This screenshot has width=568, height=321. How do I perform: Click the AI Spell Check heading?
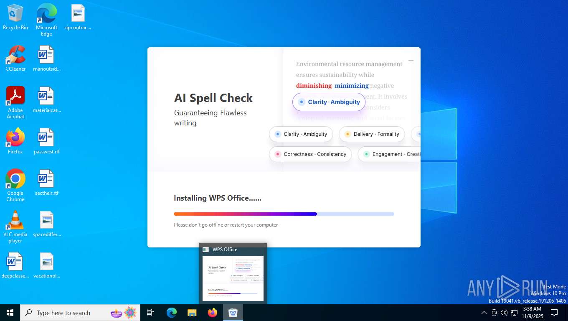213,98
